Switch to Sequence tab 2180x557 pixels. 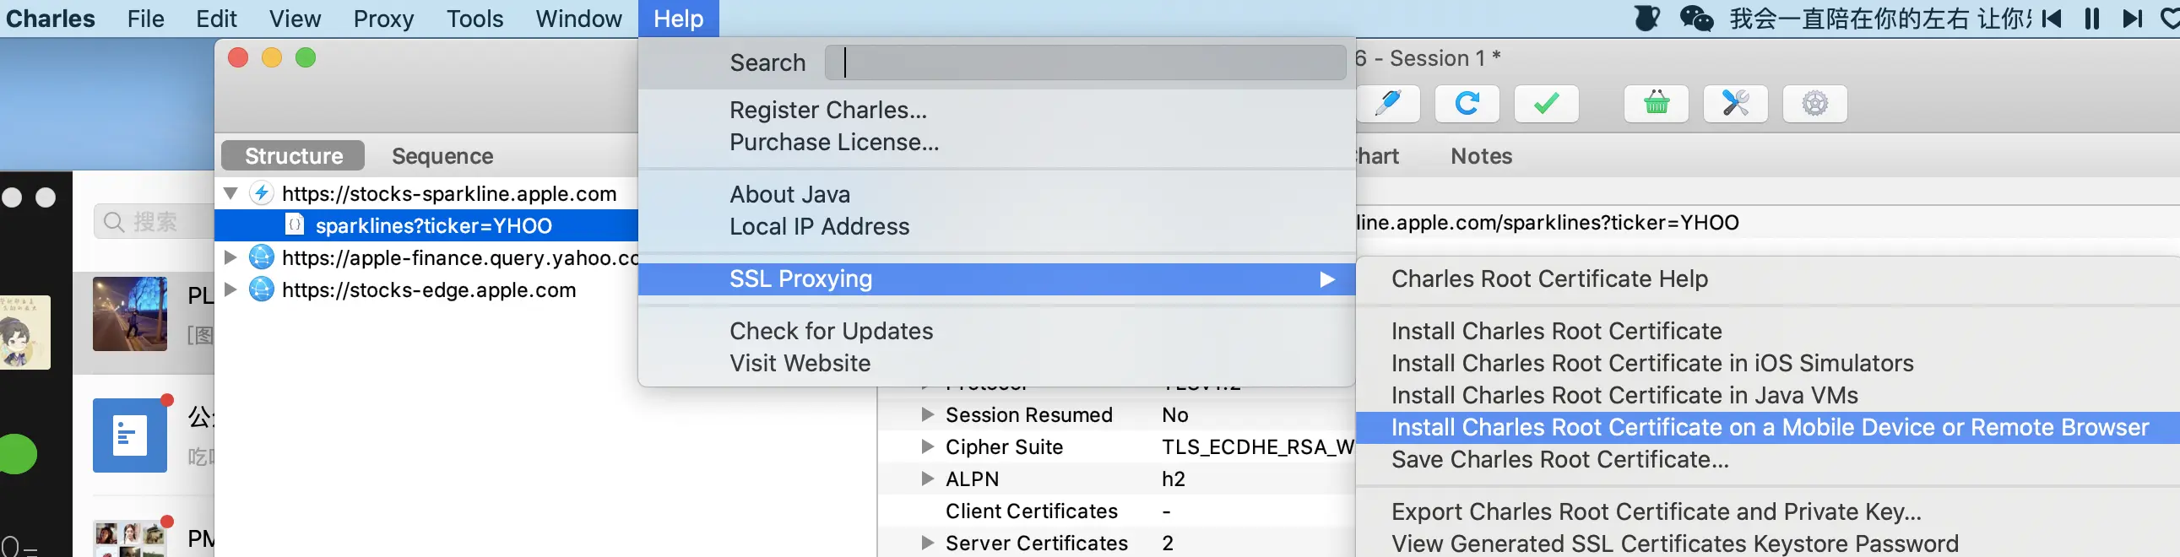pyautogui.click(x=442, y=156)
